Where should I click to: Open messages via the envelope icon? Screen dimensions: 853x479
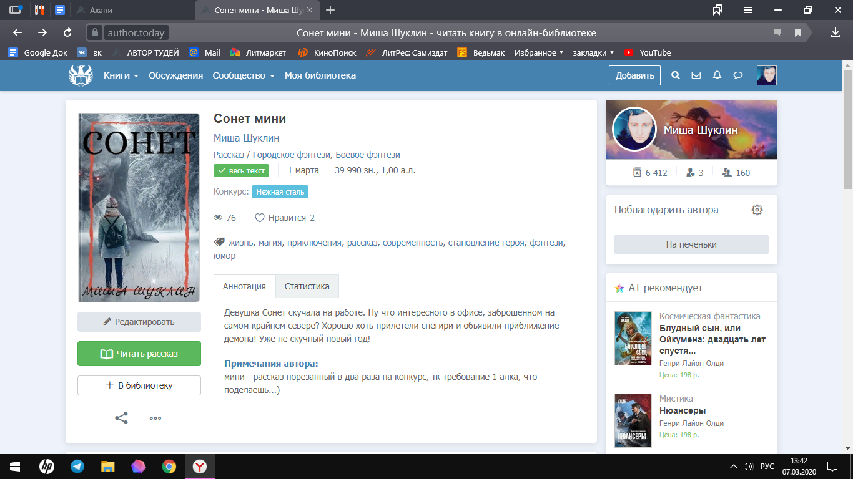click(696, 75)
